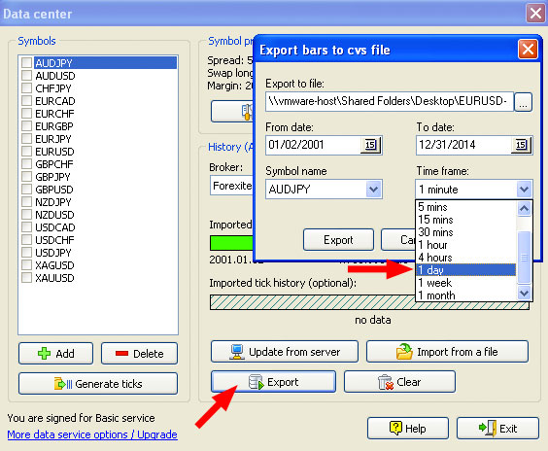This screenshot has width=548, height=451.
Task: Choose 1 day from time frame list
Action: click(x=465, y=270)
